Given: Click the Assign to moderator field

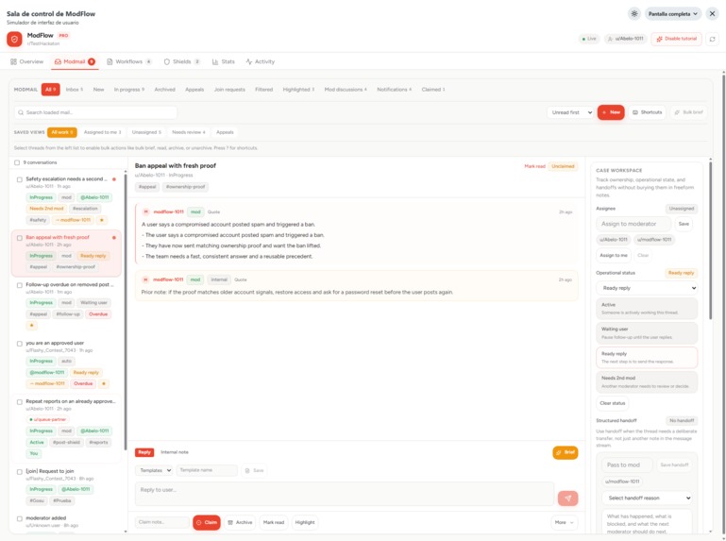Looking at the screenshot, I should point(633,224).
